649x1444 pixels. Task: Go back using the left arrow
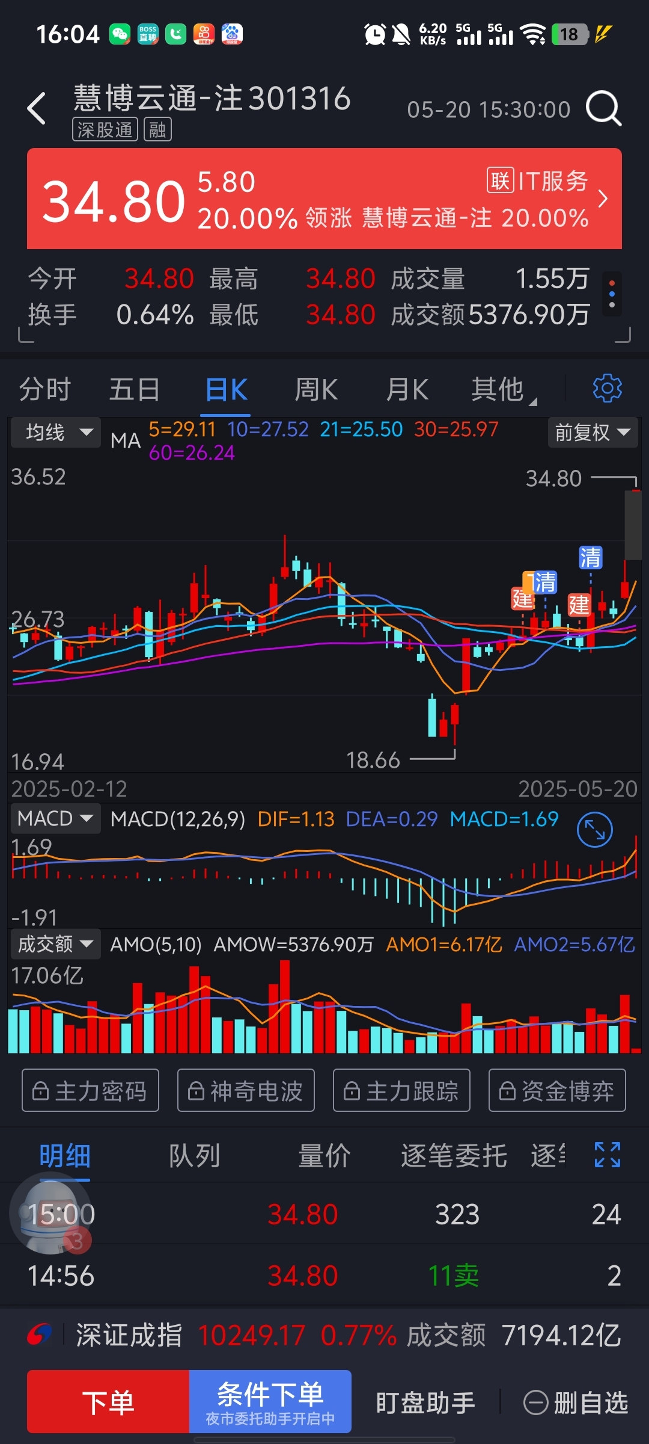click(37, 109)
